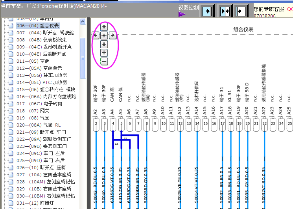Viewport: 293px width, 209px height.
Task: Open 016-(06A) 内部方向盘线路
Action: [46, 97]
